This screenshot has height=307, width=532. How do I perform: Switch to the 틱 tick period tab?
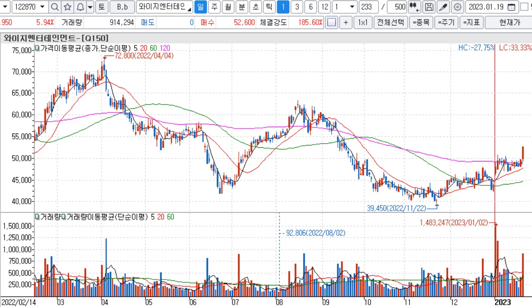pyautogui.click(x=269, y=7)
